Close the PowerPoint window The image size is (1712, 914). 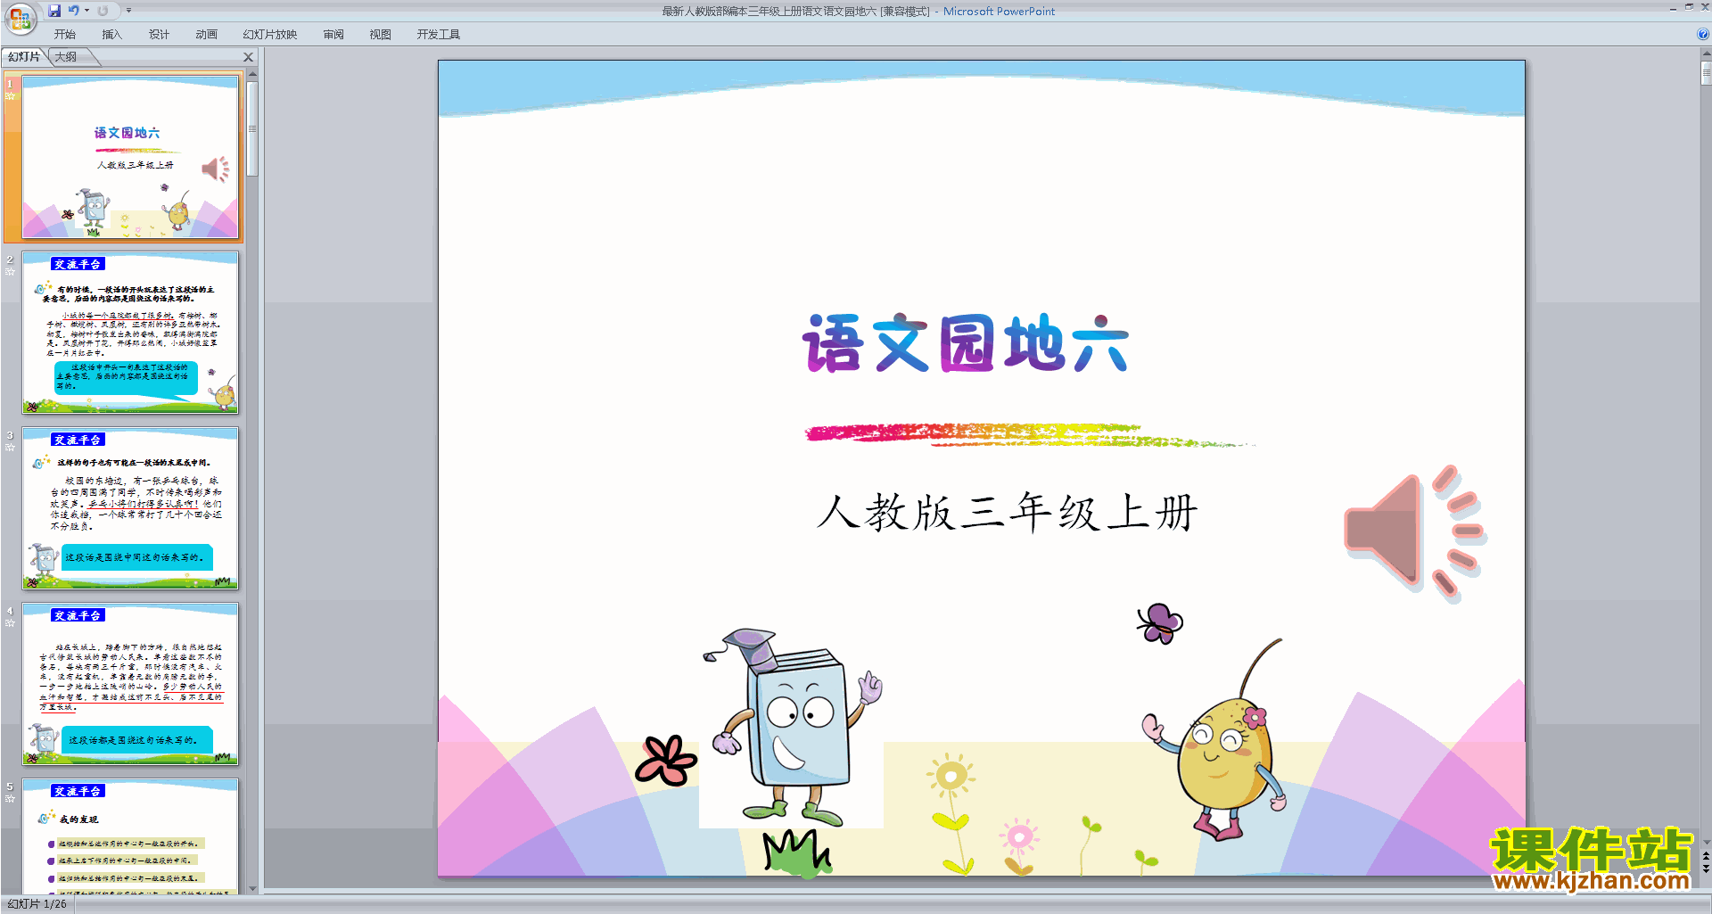1705,7
